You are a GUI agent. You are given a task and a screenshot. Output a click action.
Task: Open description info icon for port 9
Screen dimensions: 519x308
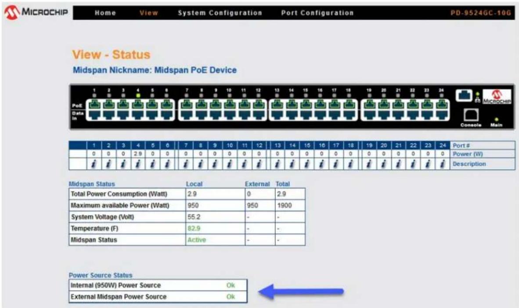pos(215,164)
